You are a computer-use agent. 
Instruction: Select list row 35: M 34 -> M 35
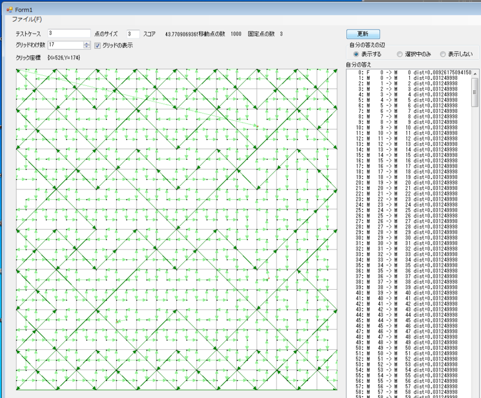409,265
